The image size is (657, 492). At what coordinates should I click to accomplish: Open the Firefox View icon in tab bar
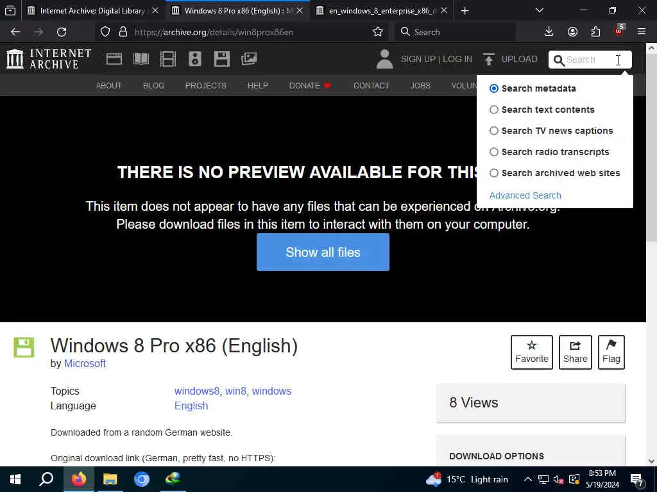10,10
